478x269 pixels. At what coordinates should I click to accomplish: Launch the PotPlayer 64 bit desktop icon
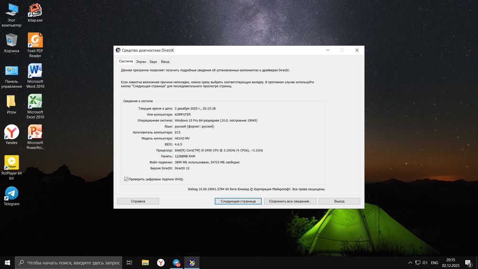pyautogui.click(x=11, y=167)
